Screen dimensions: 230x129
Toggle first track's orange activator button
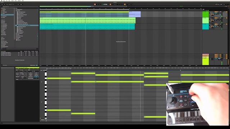[x=216, y=12]
